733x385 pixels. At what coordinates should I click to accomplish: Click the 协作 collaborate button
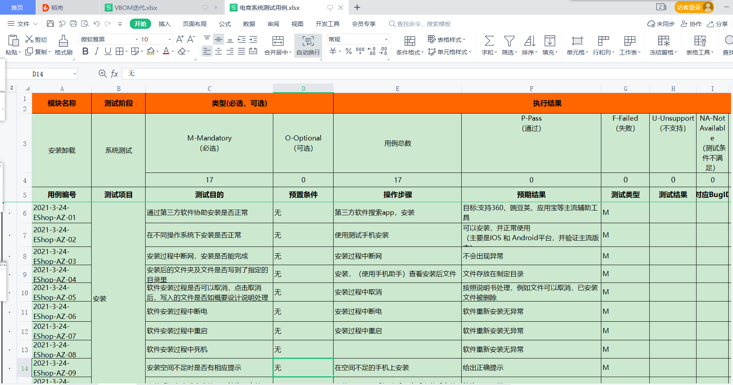pos(691,24)
